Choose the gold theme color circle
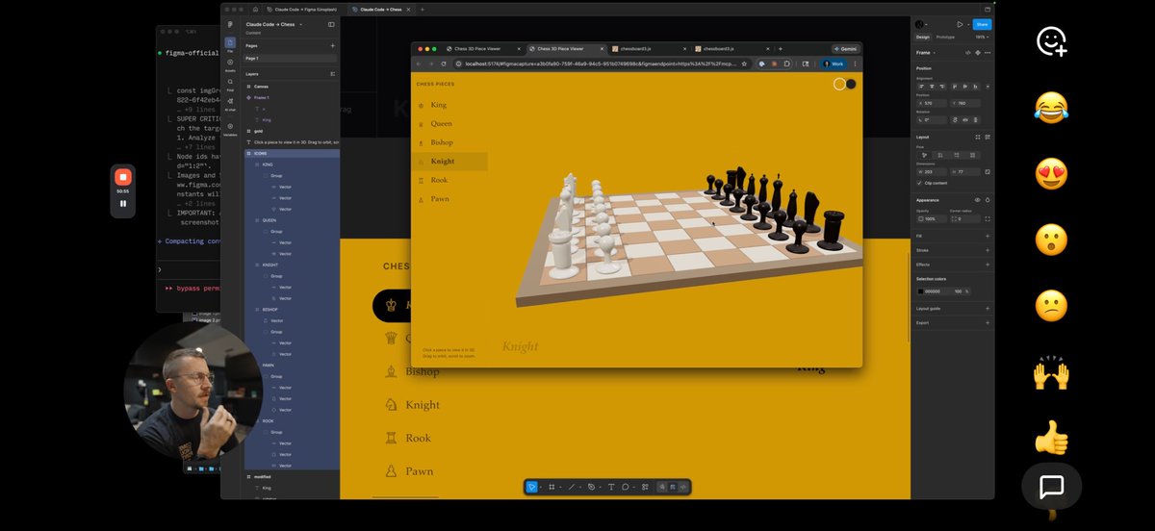 click(x=839, y=84)
